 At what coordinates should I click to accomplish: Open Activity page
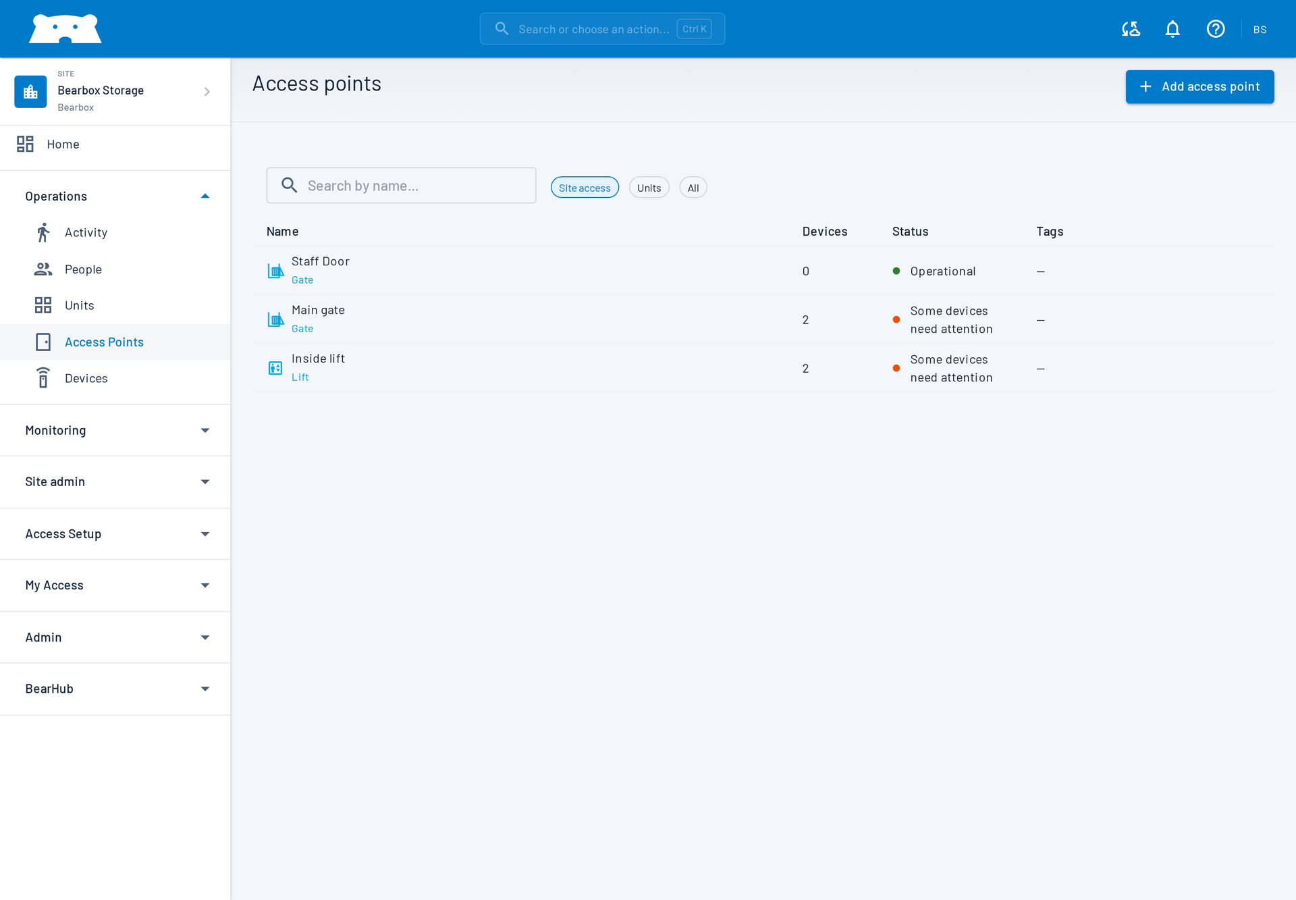coord(115,232)
